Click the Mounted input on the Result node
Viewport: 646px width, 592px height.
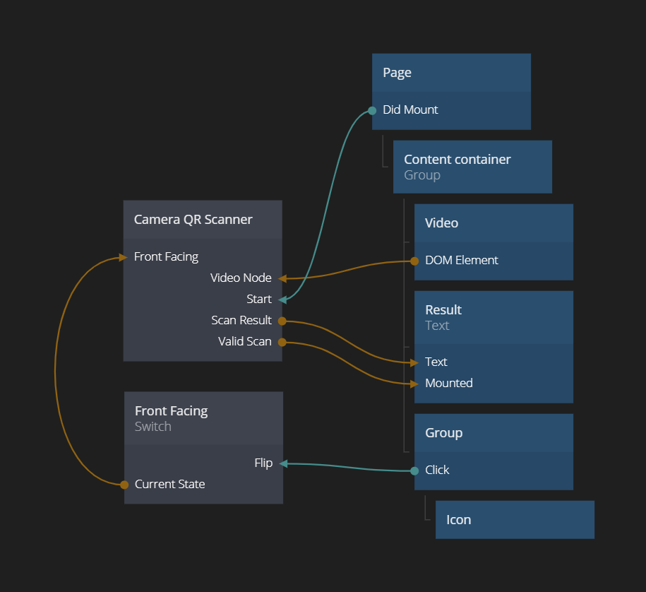tap(448, 384)
